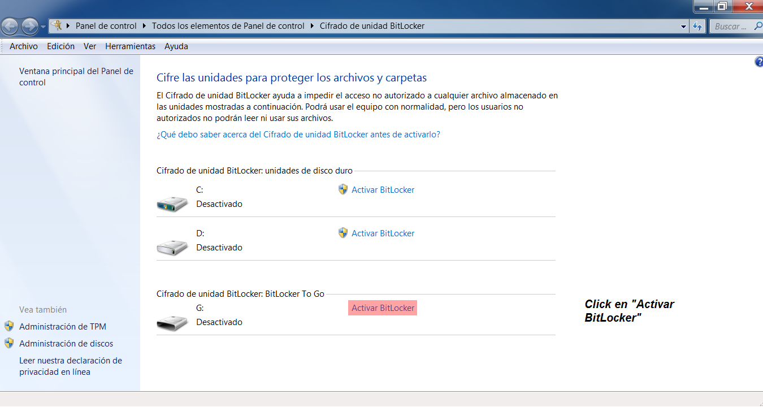
Task: Click the Forward navigation arrow button
Action: pos(29,26)
